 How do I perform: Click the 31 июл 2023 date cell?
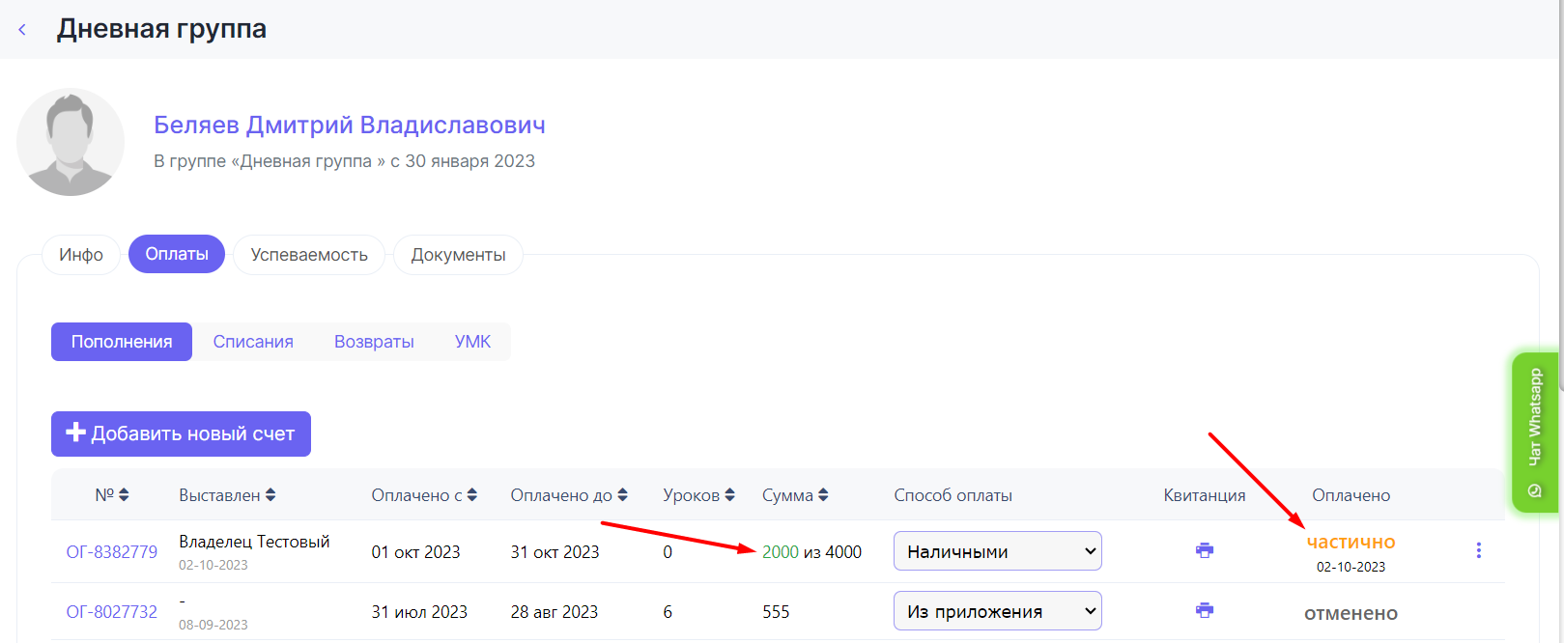click(419, 612)
